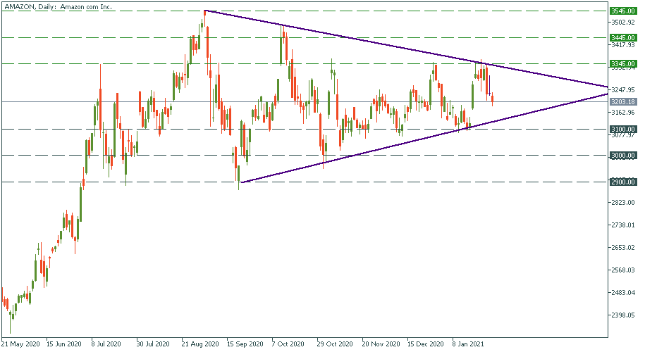Click the 3000.00 price level label

(x=623, y=155)
